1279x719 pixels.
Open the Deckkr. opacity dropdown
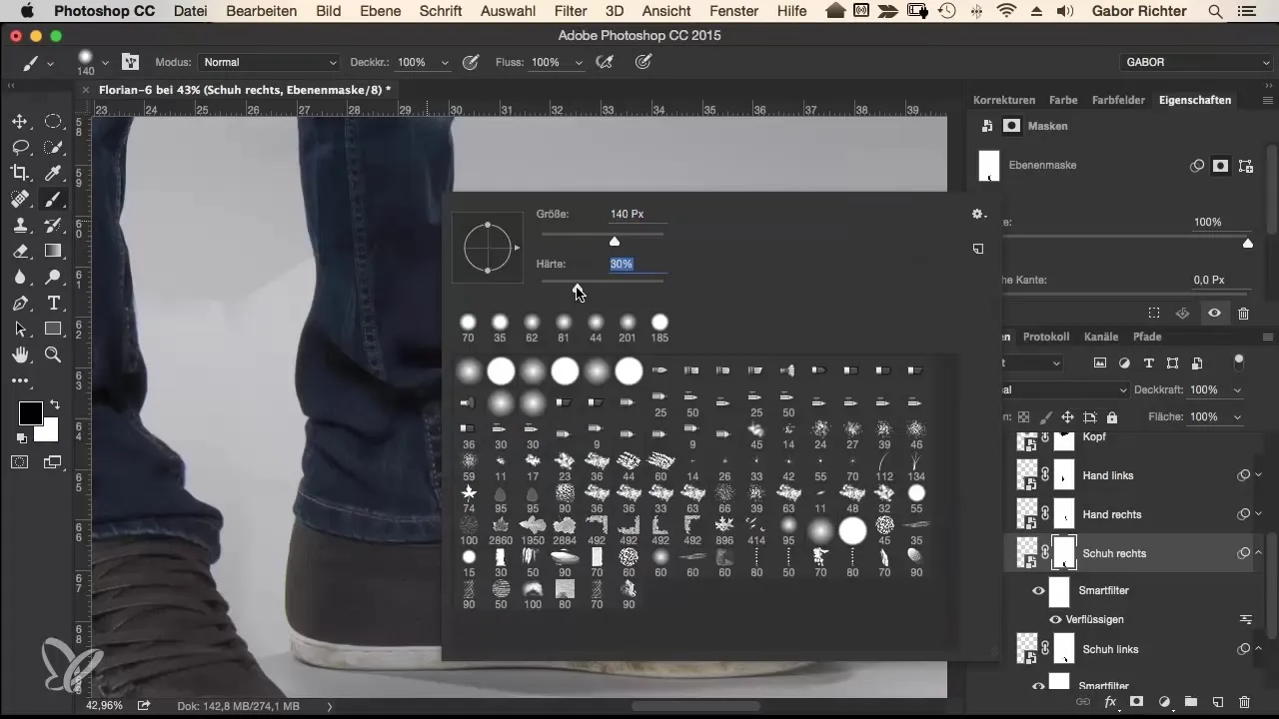point(445,62)
